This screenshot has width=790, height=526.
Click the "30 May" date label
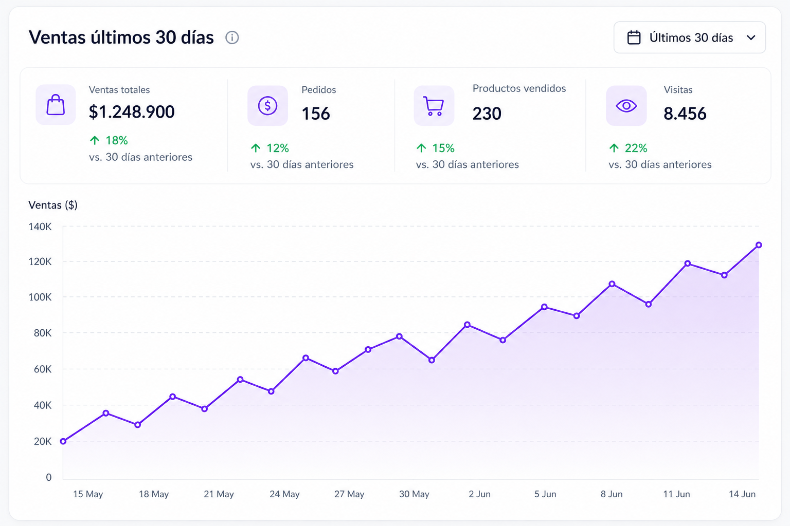414,494
